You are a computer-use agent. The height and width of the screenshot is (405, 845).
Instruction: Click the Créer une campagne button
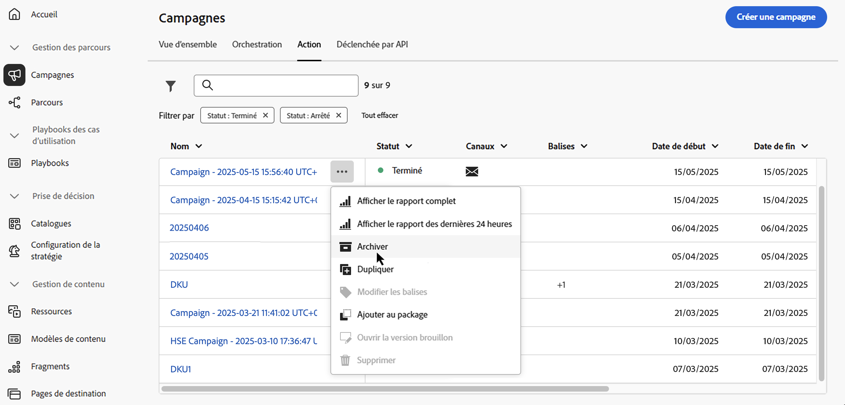[x=776, y=17]
